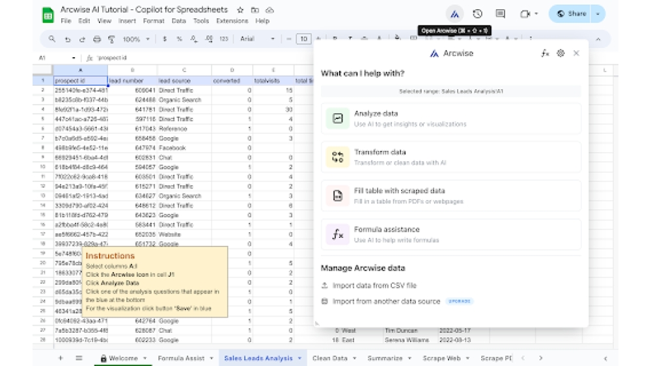Select cell with 'lead source' header

coord(184,81)
